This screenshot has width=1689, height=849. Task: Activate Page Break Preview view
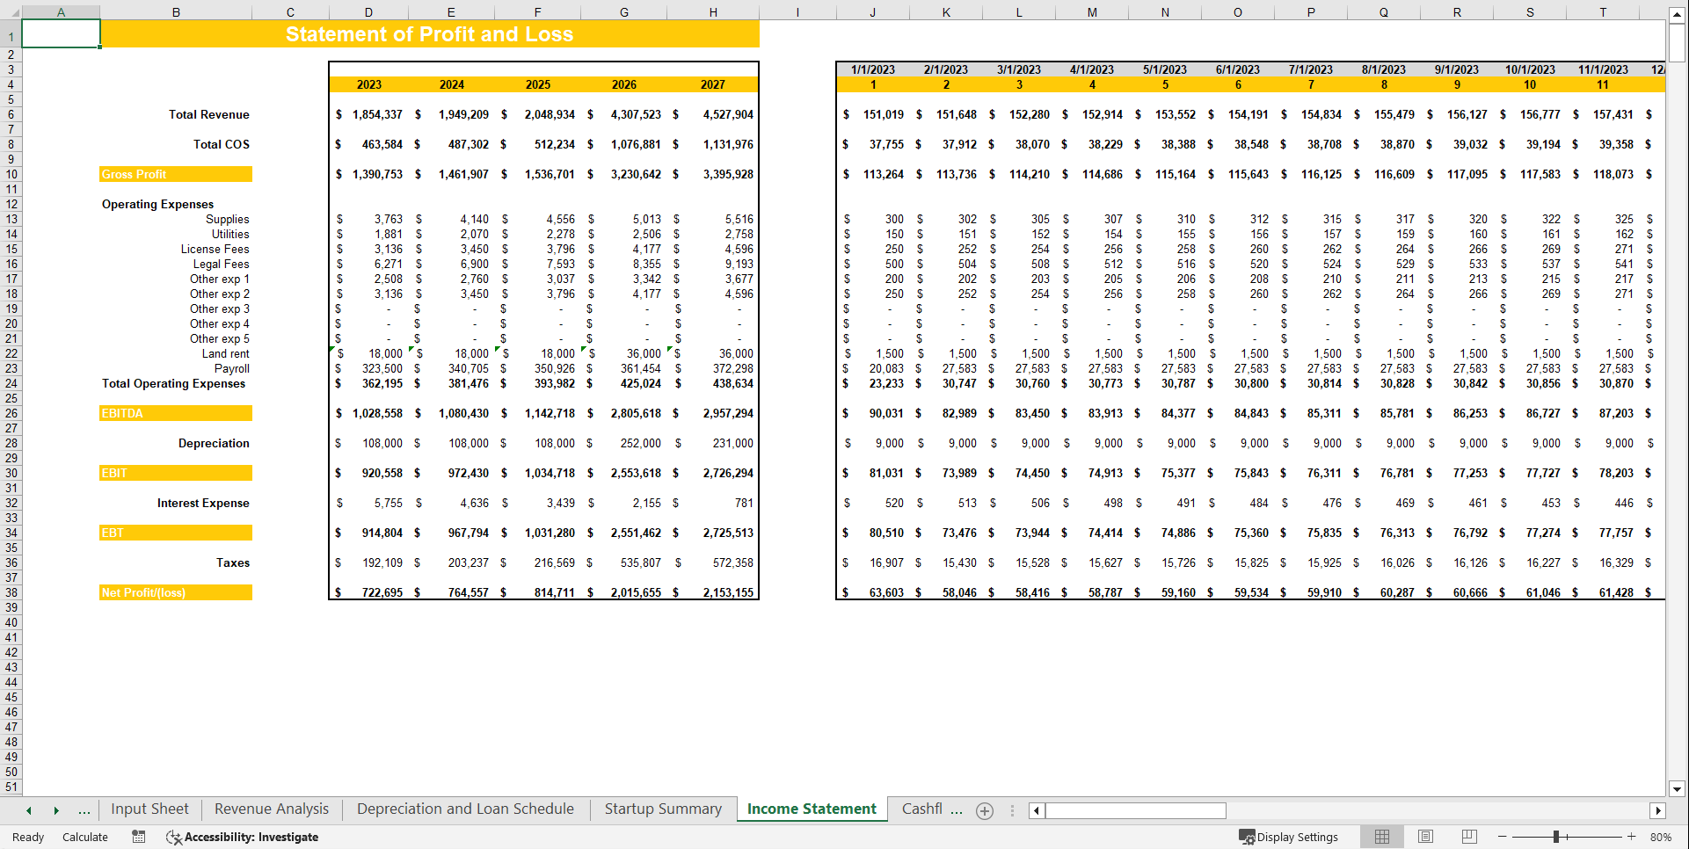[x=1469, y=837]
